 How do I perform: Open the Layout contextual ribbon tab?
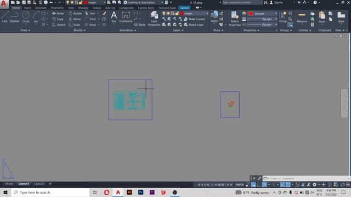[x=184, y=8]
